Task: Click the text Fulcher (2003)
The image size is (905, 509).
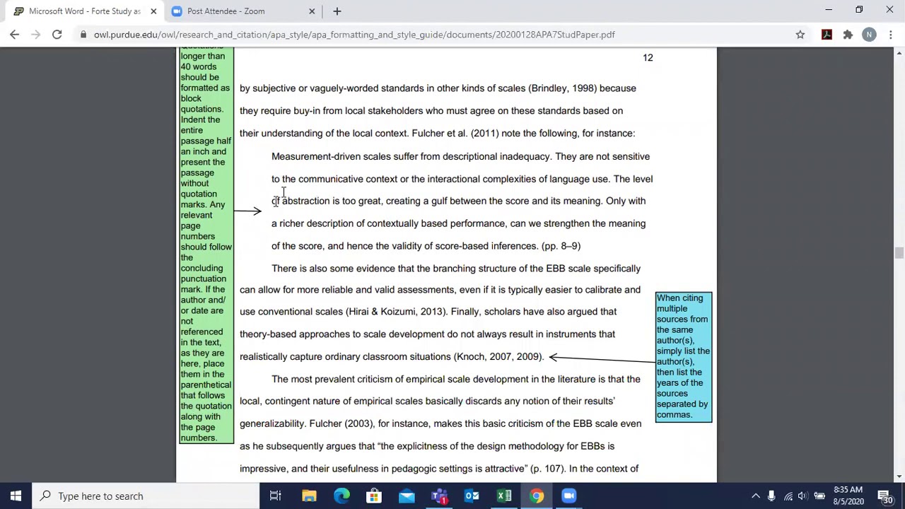Action: pyautogui.click(x=342, y=423)
